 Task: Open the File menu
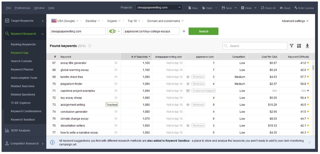pyautogui.click(x=8, y=8)
